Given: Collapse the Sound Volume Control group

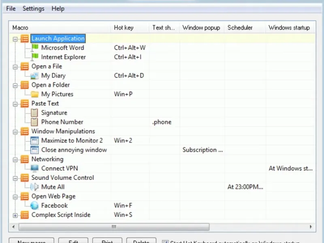Looking at the screenshot, I should pos(15,178).
